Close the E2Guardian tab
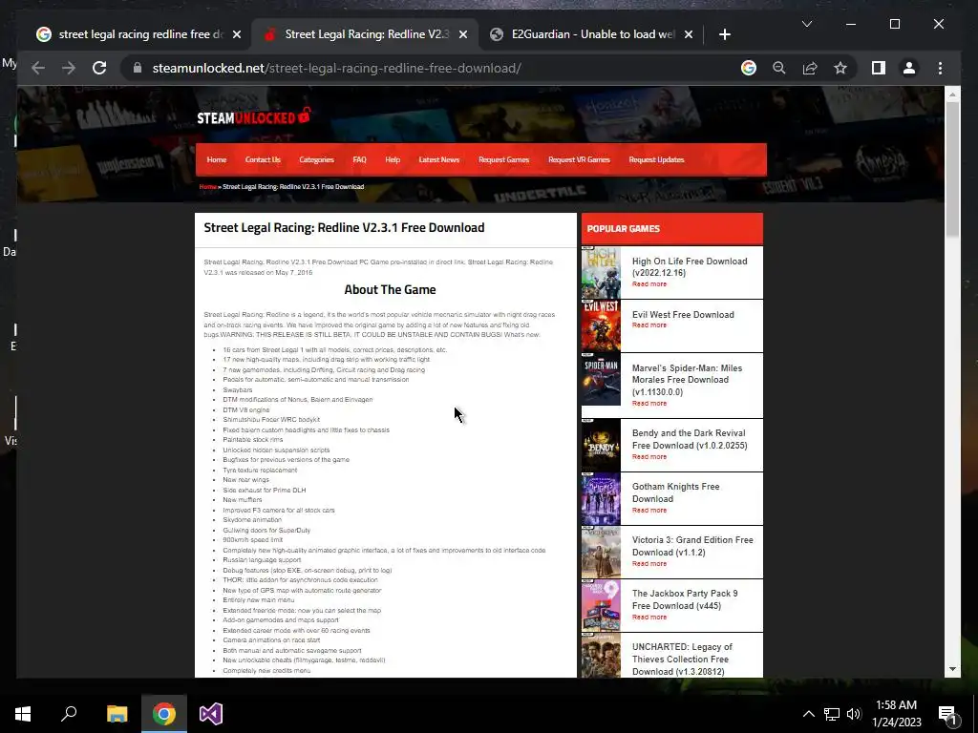 point(688,34)
